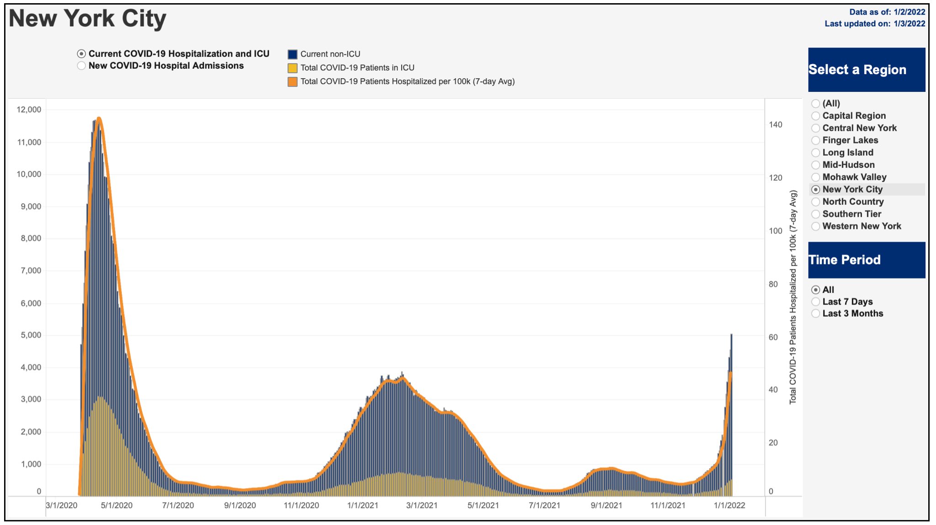The image size is (936, 525).
Task: Select Southern Tier region
Action: pos(816,214)
